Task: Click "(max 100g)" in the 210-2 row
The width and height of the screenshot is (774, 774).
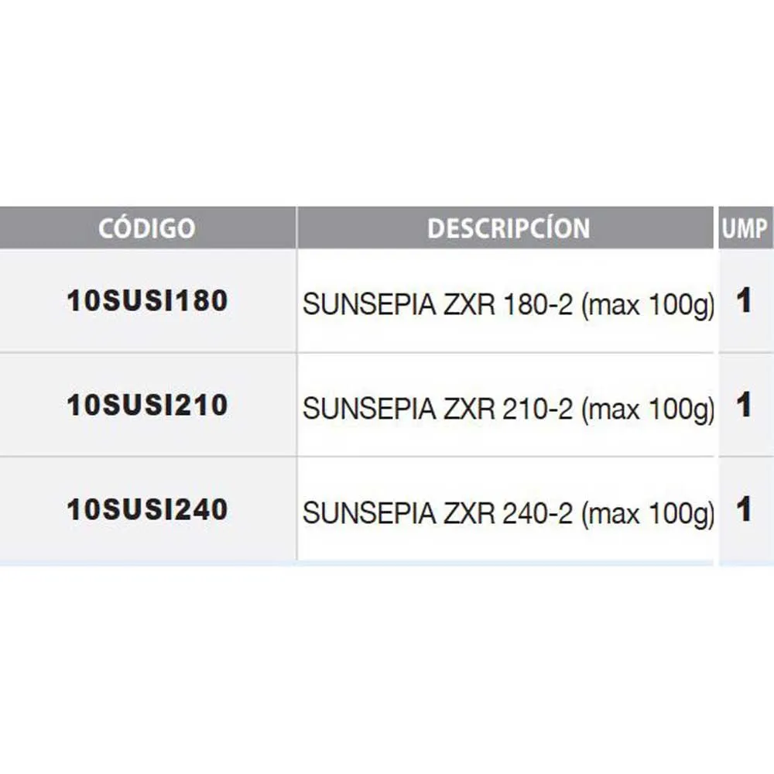Action: [x=647, y=410]
